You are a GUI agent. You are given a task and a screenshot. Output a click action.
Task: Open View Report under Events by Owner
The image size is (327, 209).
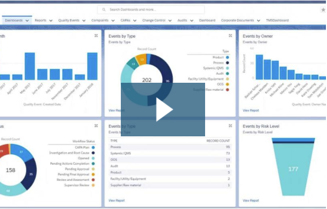[251, 110]
